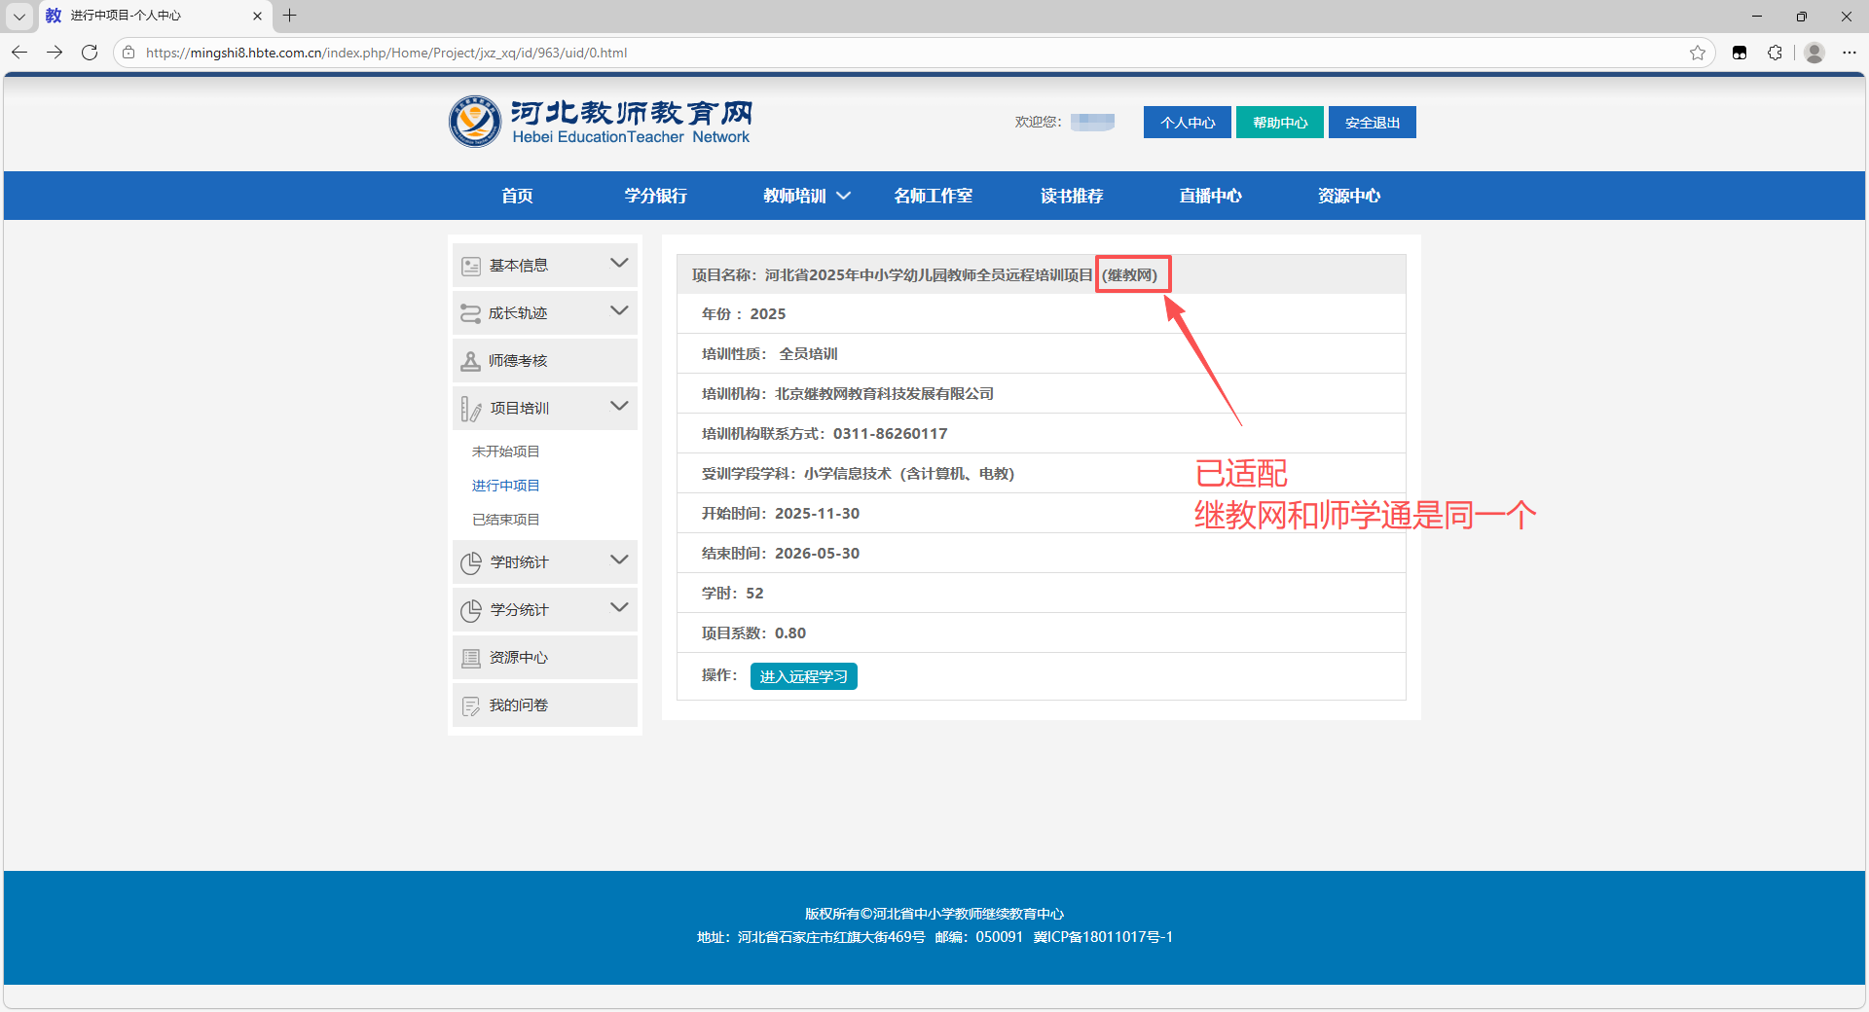This screenshot has width=1869, height=1012.
Task: Select the 未开始项目 sidebar link
Action: pos(505,452)
